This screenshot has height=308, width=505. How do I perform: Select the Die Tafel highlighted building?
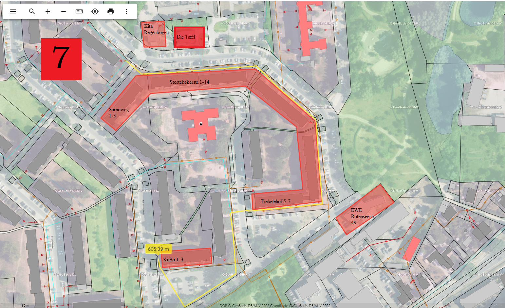click(x=189, y=37)
